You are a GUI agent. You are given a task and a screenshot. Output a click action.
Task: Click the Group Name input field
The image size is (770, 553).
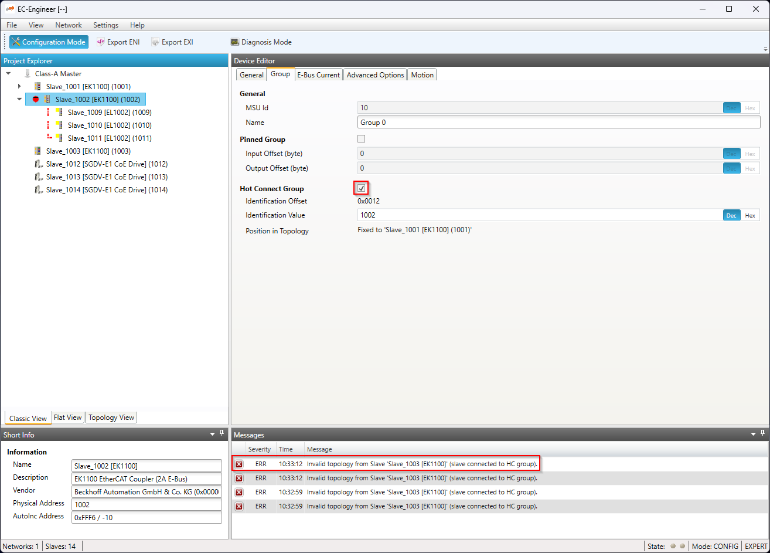[x=558, y=123]
